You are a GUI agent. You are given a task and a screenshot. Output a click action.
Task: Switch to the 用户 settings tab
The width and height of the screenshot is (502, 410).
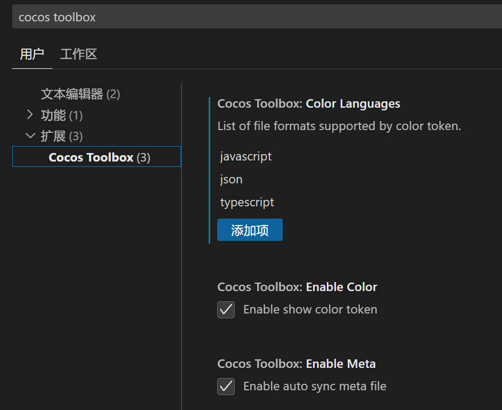click(x=32, y=54)
